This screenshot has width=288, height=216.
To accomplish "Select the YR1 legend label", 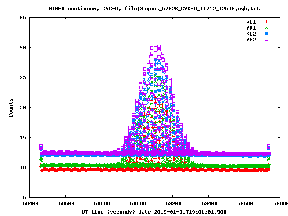I will tap(251, 28).
